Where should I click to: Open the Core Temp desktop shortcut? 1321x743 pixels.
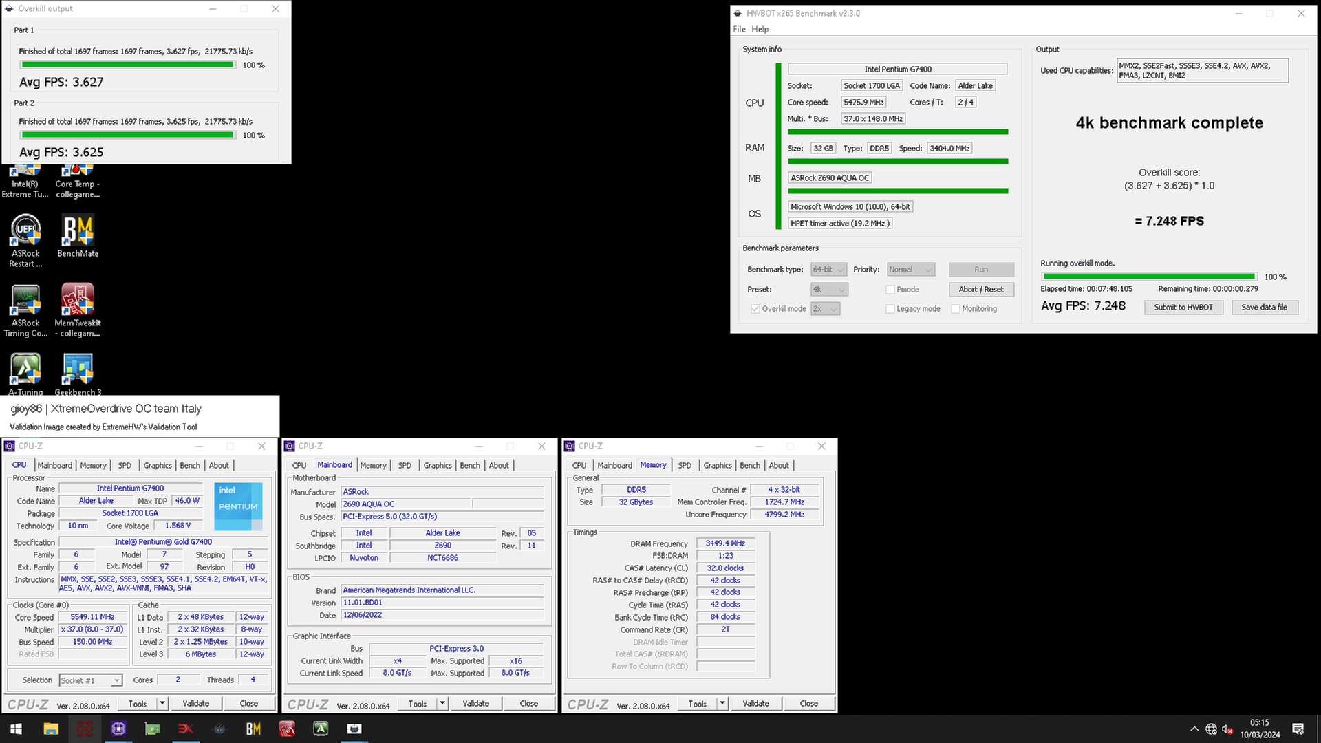(x=78, y=181)
